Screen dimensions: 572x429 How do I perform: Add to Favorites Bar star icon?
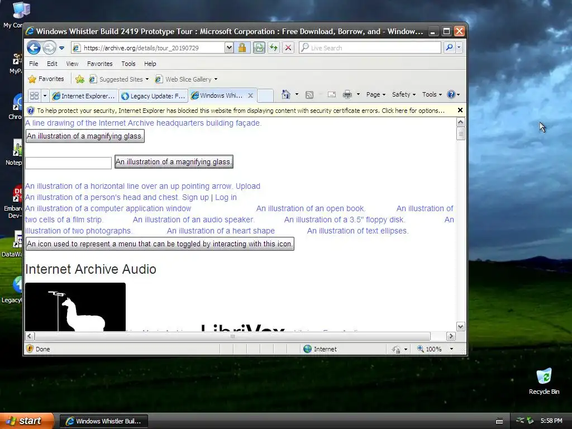pyautogui.click(x=79, y=79)
